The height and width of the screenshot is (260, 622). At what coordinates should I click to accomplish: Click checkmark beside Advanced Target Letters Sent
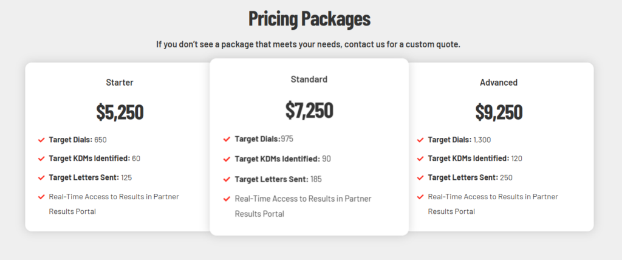(420, 178)
